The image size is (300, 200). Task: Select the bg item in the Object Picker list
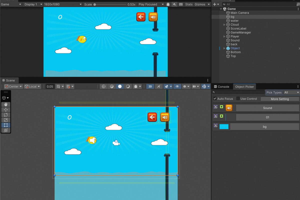coord(264,126)
